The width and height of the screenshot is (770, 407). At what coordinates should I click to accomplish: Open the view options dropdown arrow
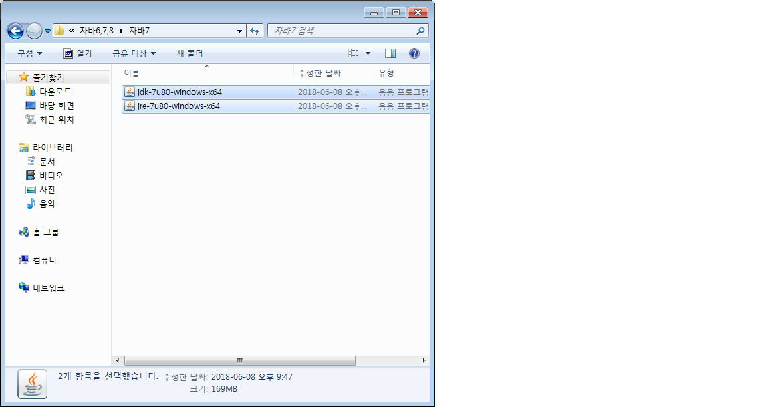click(x=368, y=53)
